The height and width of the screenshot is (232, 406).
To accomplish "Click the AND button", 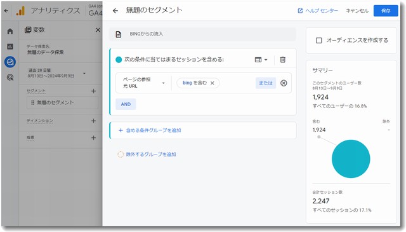I will coord(126,104).
